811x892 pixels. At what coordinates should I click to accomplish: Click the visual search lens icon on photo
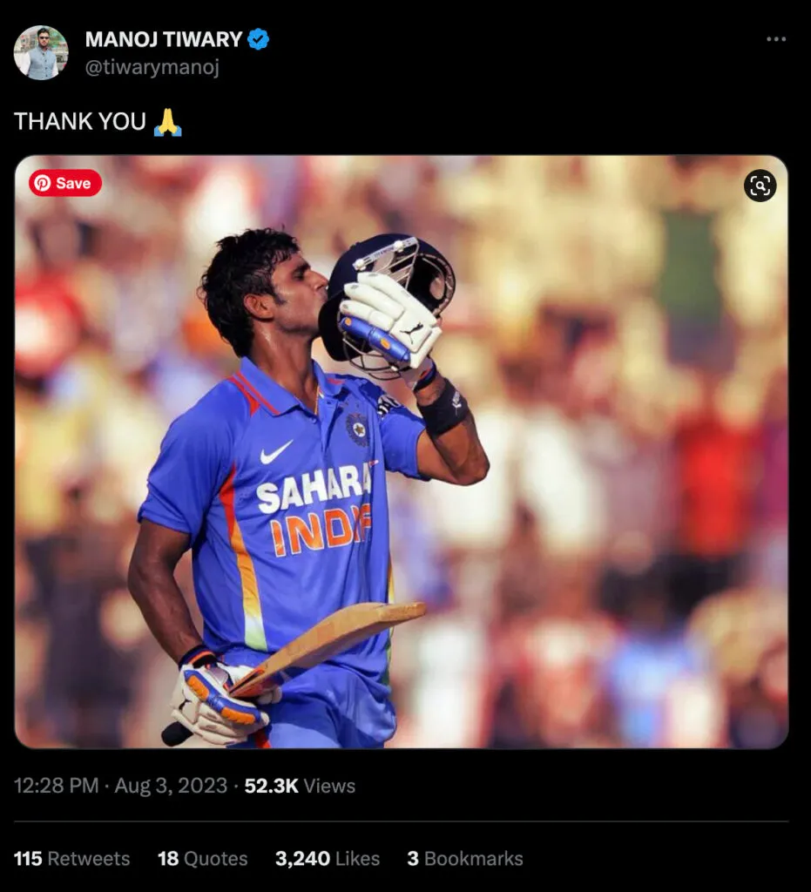760,186
